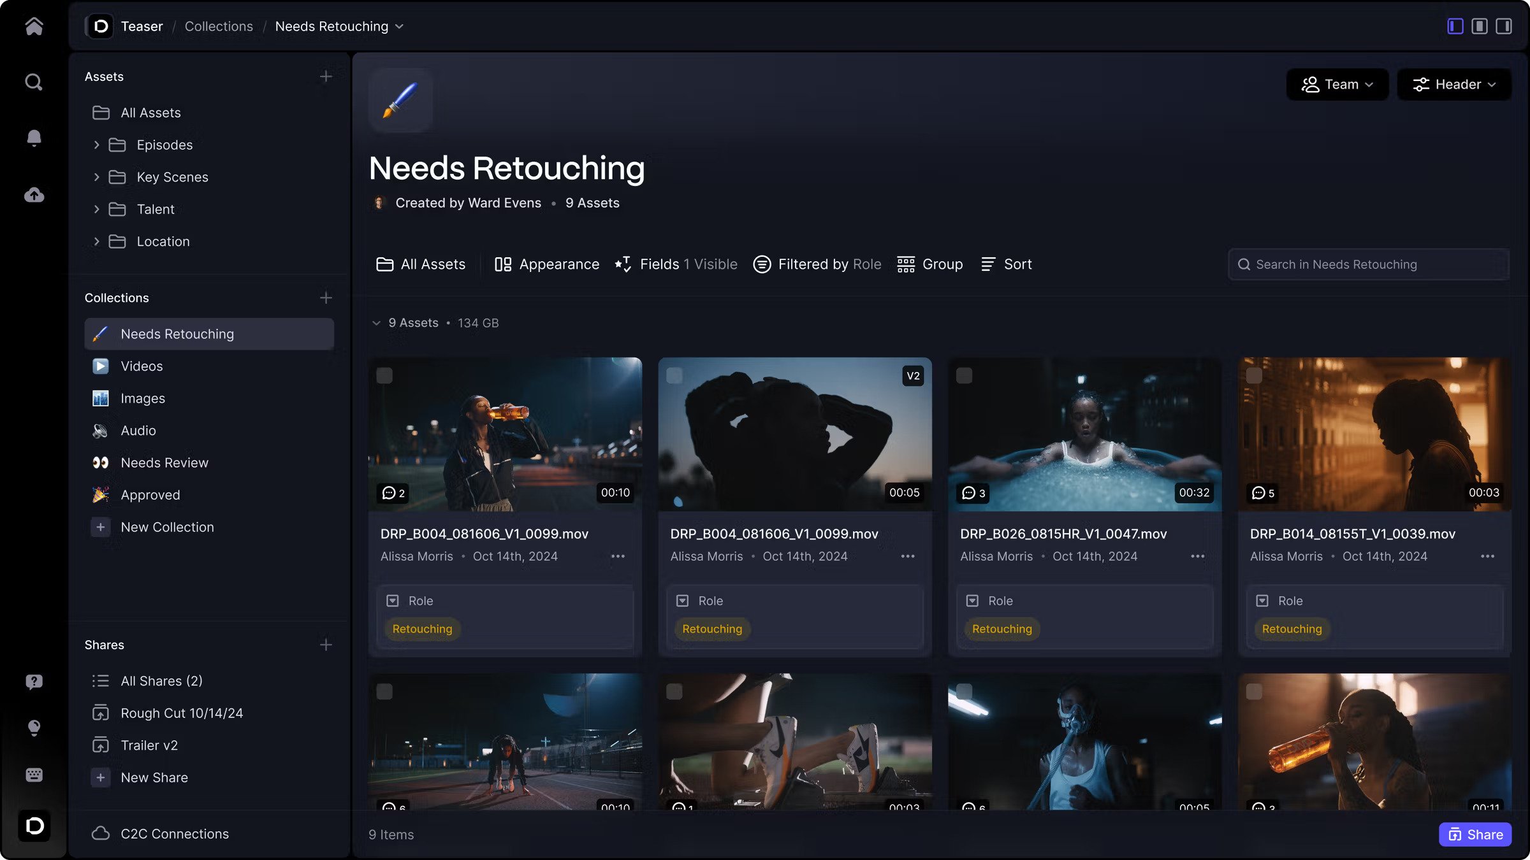Click the Share button
Image resolution: width=1530 pixels, height=860 pixels.
point(1475,835)
